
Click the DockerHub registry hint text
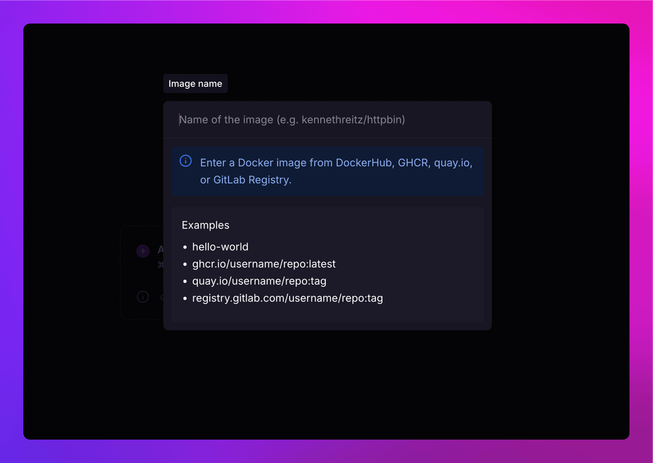click(x=363, y=163)
